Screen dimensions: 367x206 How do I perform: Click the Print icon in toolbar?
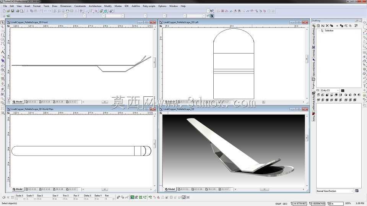18,11
